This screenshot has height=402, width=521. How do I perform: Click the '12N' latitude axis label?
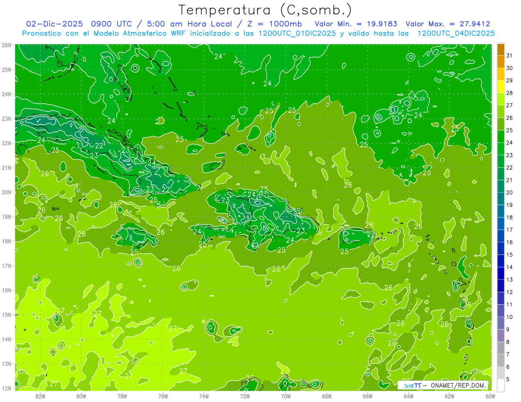pos(7,388)
